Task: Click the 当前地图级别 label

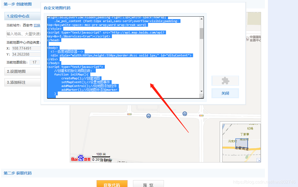Action: (x=17, y=62)
